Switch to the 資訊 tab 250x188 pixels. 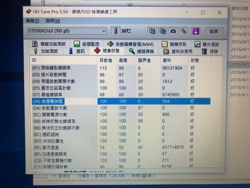tap(77, 51)
